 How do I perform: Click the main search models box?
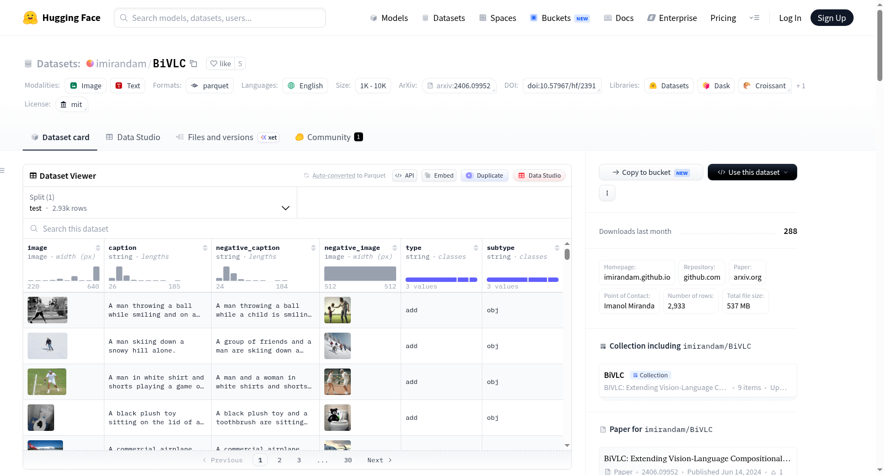click(220, 18)
